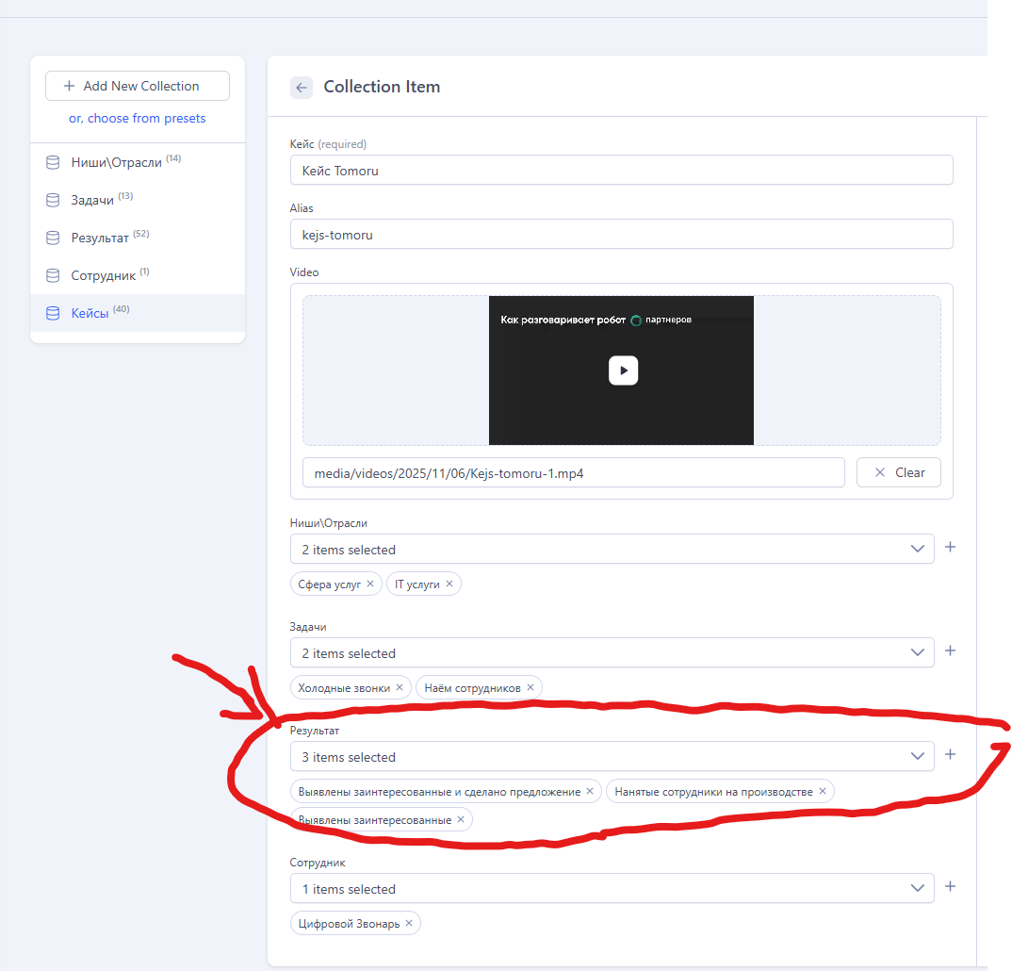Click the Video field label

pos(304,272)
